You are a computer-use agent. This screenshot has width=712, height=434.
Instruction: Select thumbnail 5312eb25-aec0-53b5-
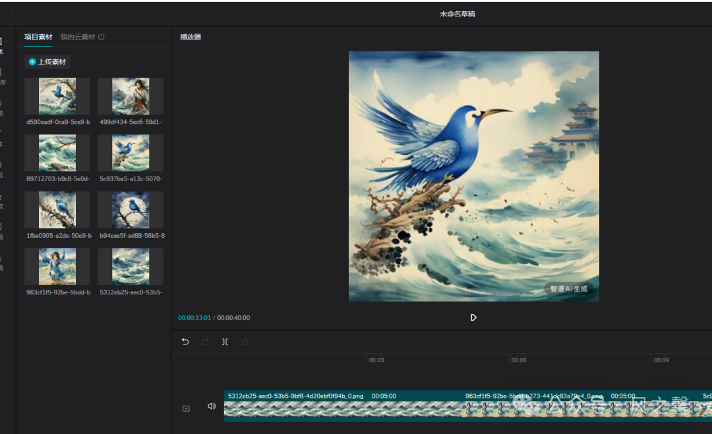pos(131,267)
